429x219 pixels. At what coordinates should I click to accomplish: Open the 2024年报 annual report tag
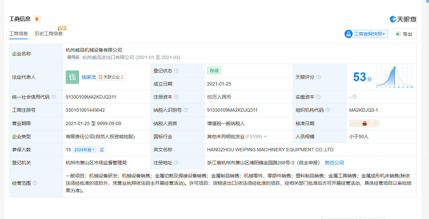coord(84,150)
